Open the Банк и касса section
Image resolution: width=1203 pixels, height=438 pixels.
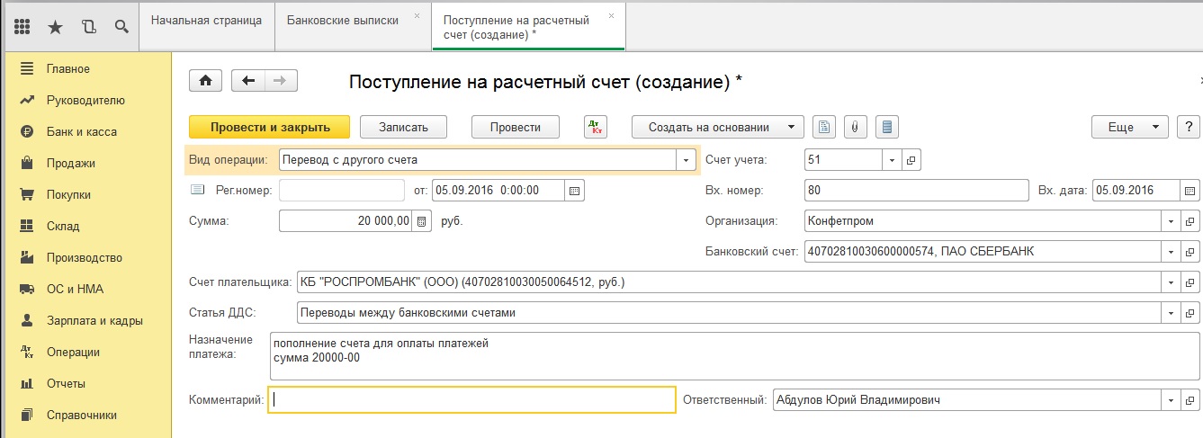81,131
